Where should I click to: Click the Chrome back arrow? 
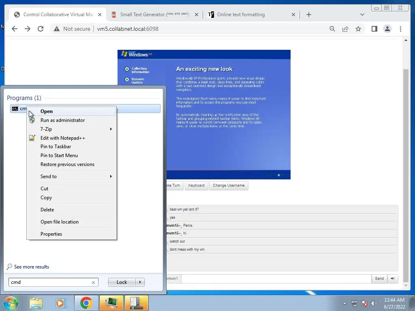tap(15, 29)
